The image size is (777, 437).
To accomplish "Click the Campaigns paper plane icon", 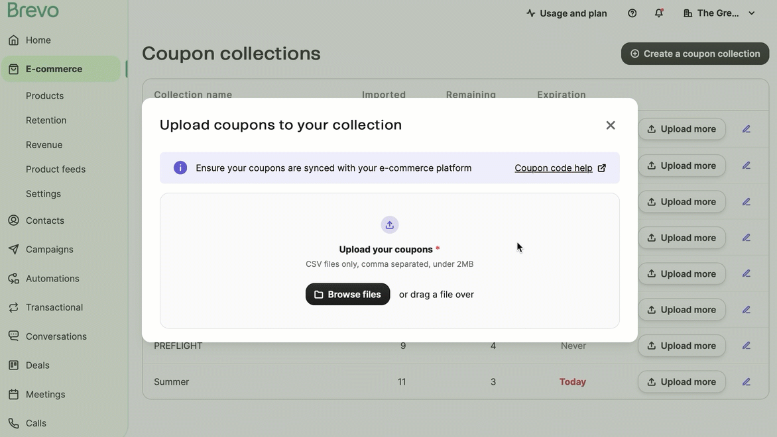I will point(13,250).
